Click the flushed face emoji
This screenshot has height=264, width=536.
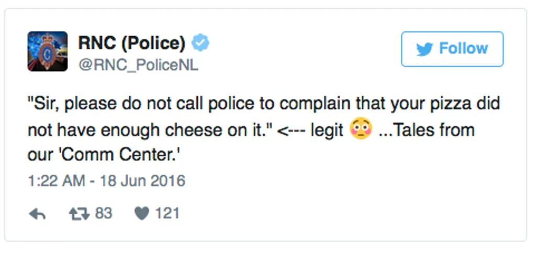[x=361, y=129]
